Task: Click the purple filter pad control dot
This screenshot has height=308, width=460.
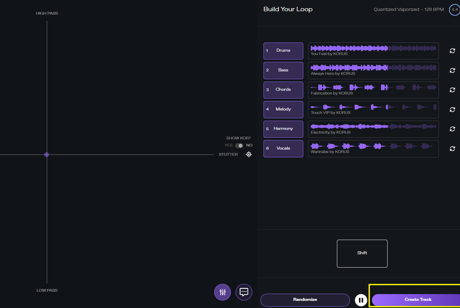Action: tap(47, 155)
